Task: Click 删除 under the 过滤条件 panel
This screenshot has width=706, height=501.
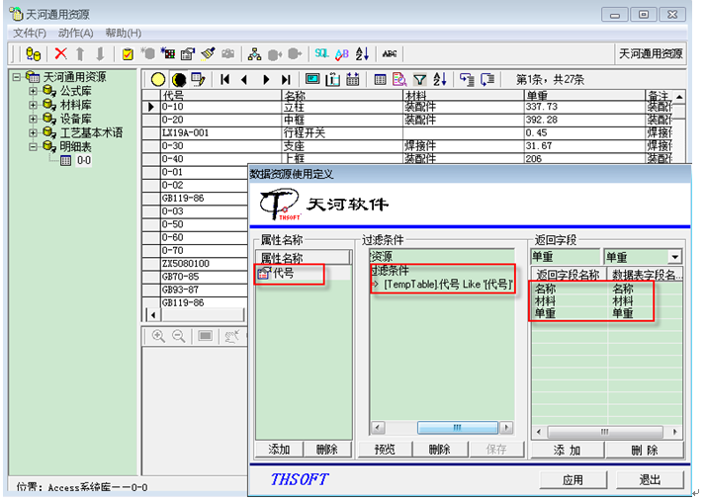Action: (x=440, y=450)
